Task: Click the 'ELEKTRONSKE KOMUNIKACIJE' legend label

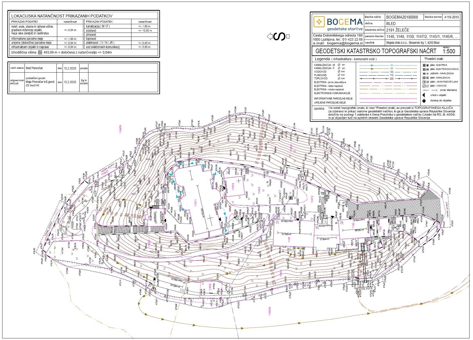Action: click(x=332, y=93)
